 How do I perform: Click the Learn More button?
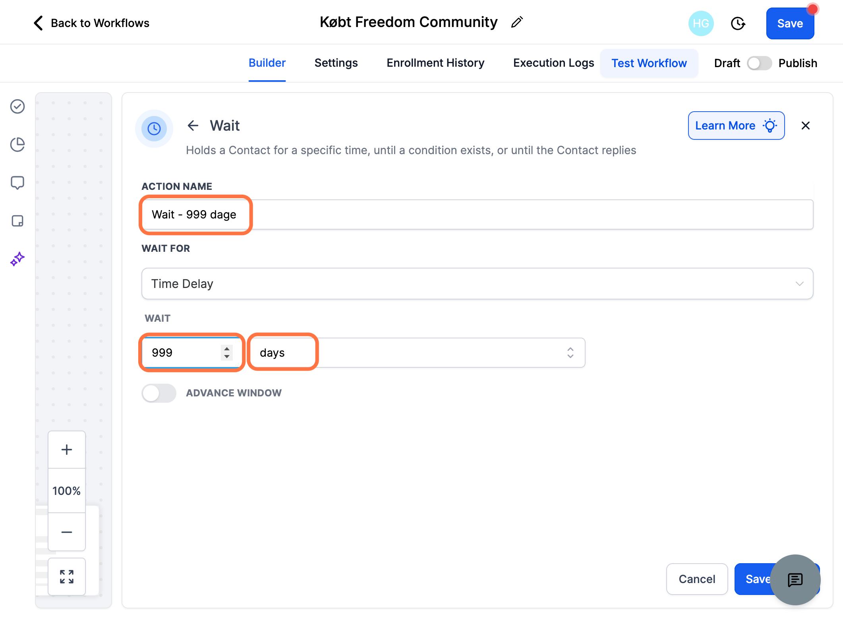[x=736, y=126]
